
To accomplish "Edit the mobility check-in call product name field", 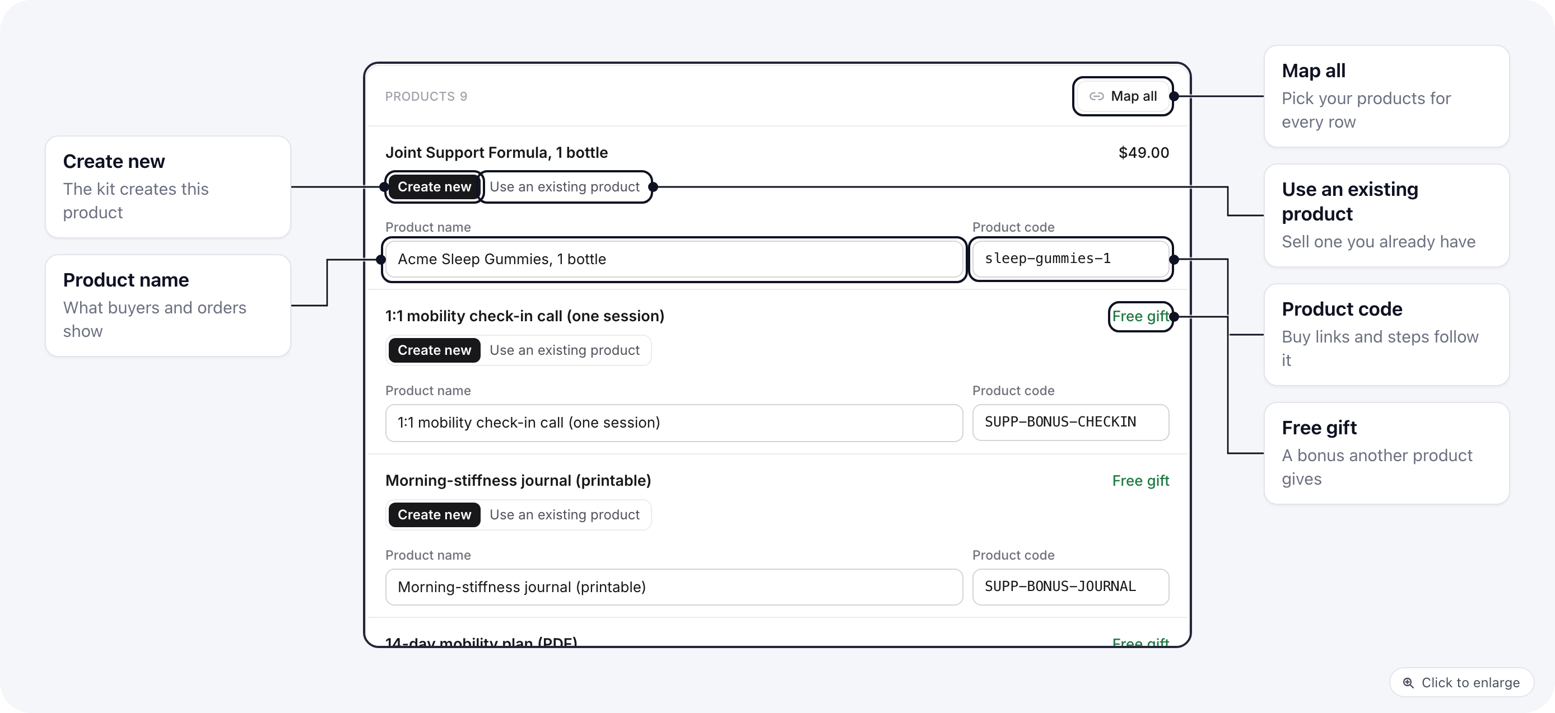I will point(674,423).
